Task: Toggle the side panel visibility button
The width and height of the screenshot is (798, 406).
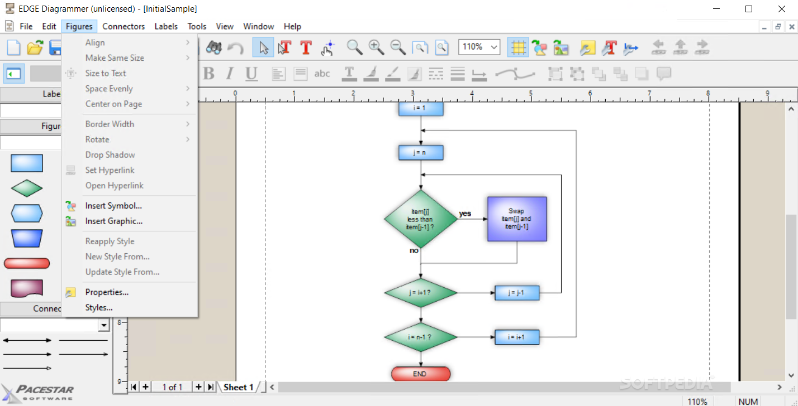Action: coord(13,74)
